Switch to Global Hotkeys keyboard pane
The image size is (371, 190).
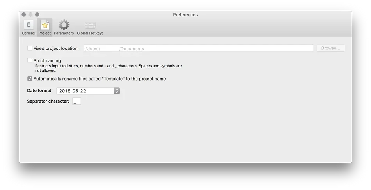[x=90, y=28]
